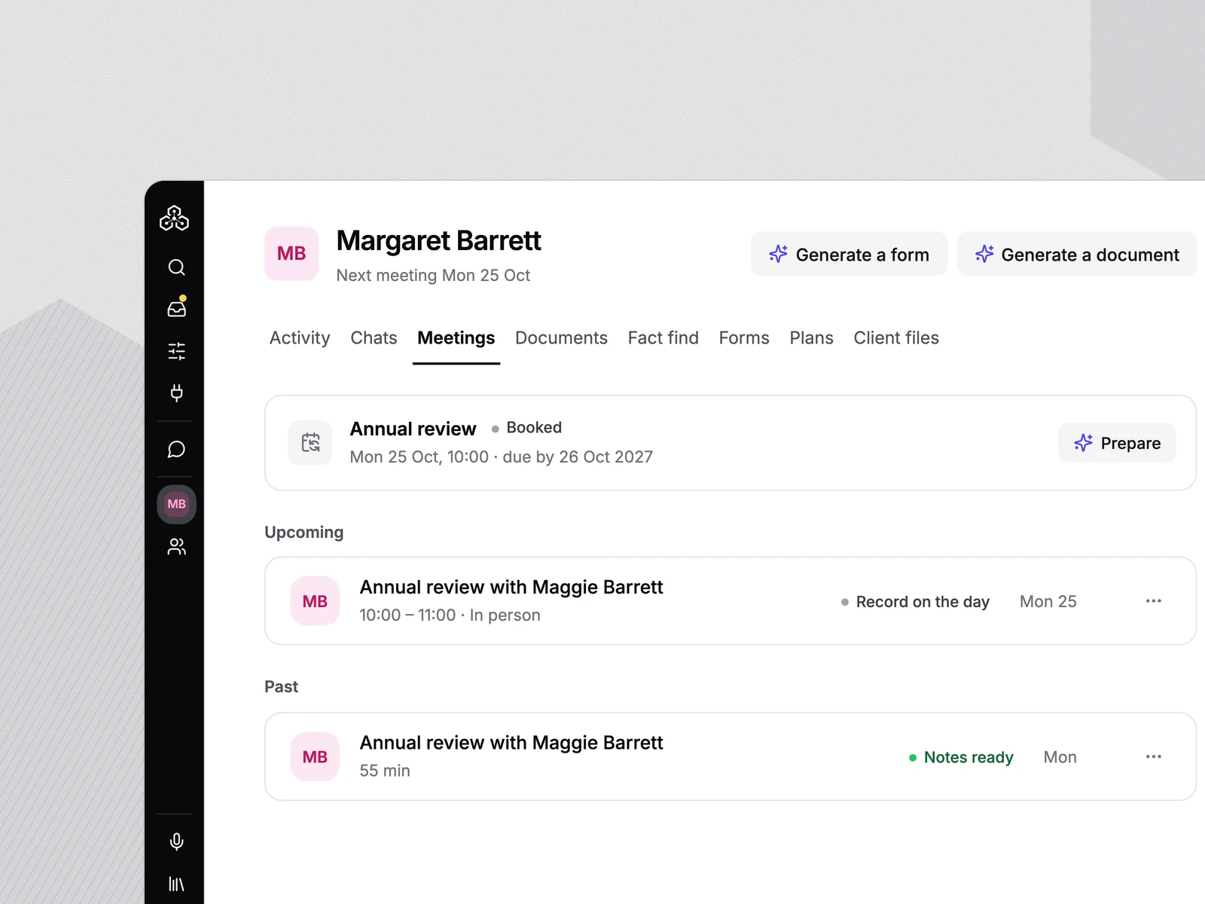Viewport: 1205px width, 904px height.
Task: Click the MB avatar next to Margaret Barrett
Action: (x=291, y=254)
